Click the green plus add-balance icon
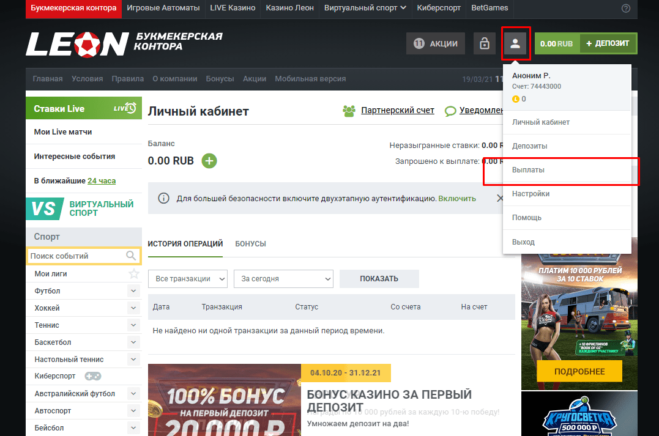The height and width of the screenshot is (436, 659). click(209, 161)
